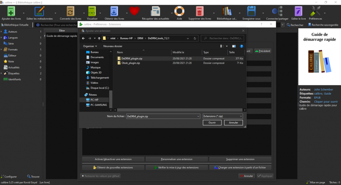Open the file type Extensions (*.zip) dropdown

223,116
